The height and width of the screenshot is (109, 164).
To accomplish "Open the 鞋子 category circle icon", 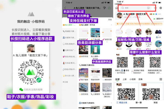I will pos(148,44).
